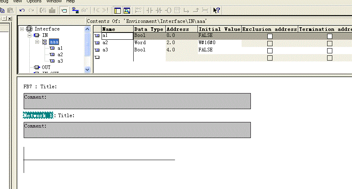The height and width of the screenshot is (189, 352).
Task: Toggle the Overviews pane icon
Action: coord(118,10)
